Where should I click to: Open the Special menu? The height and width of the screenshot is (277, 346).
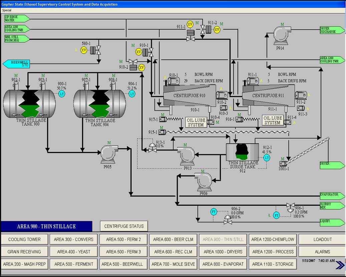(x=7, y=10)
